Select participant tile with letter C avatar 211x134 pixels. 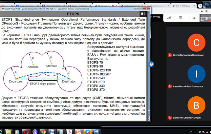coord(196,43)
